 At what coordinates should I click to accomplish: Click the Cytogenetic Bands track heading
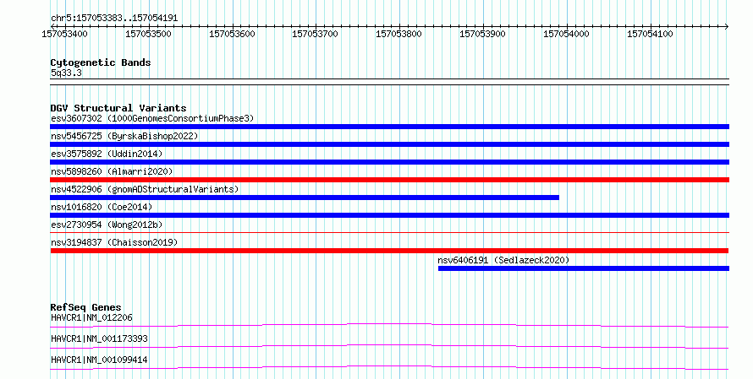[101, 62]
